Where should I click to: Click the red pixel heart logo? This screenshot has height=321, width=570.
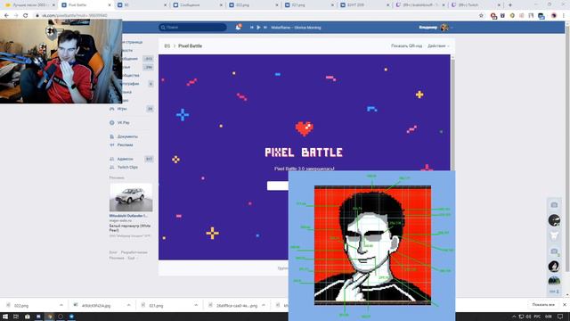305,128
